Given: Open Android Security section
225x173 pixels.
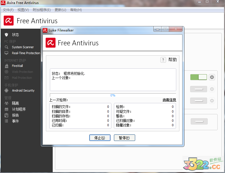Looking at the screenshot, I should point(23,90).
